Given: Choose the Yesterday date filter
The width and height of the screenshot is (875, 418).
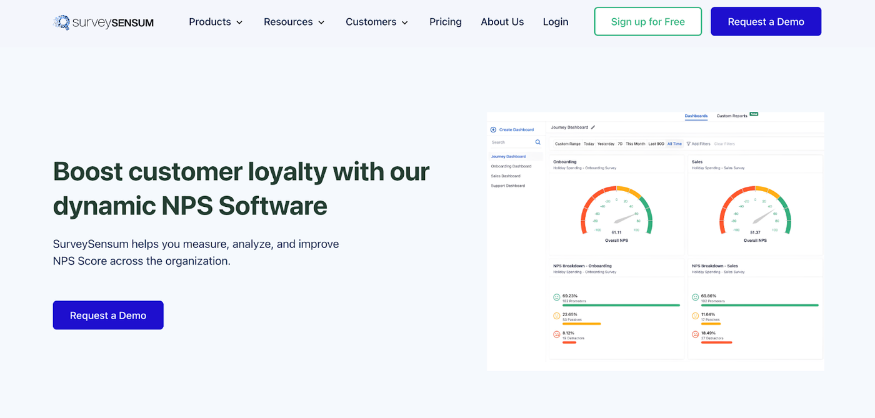Looking at the screenshot, I should click(x=606, y=144).
